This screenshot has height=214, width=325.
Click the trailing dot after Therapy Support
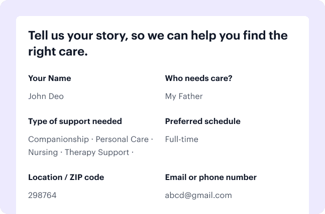tap(133, 152)
